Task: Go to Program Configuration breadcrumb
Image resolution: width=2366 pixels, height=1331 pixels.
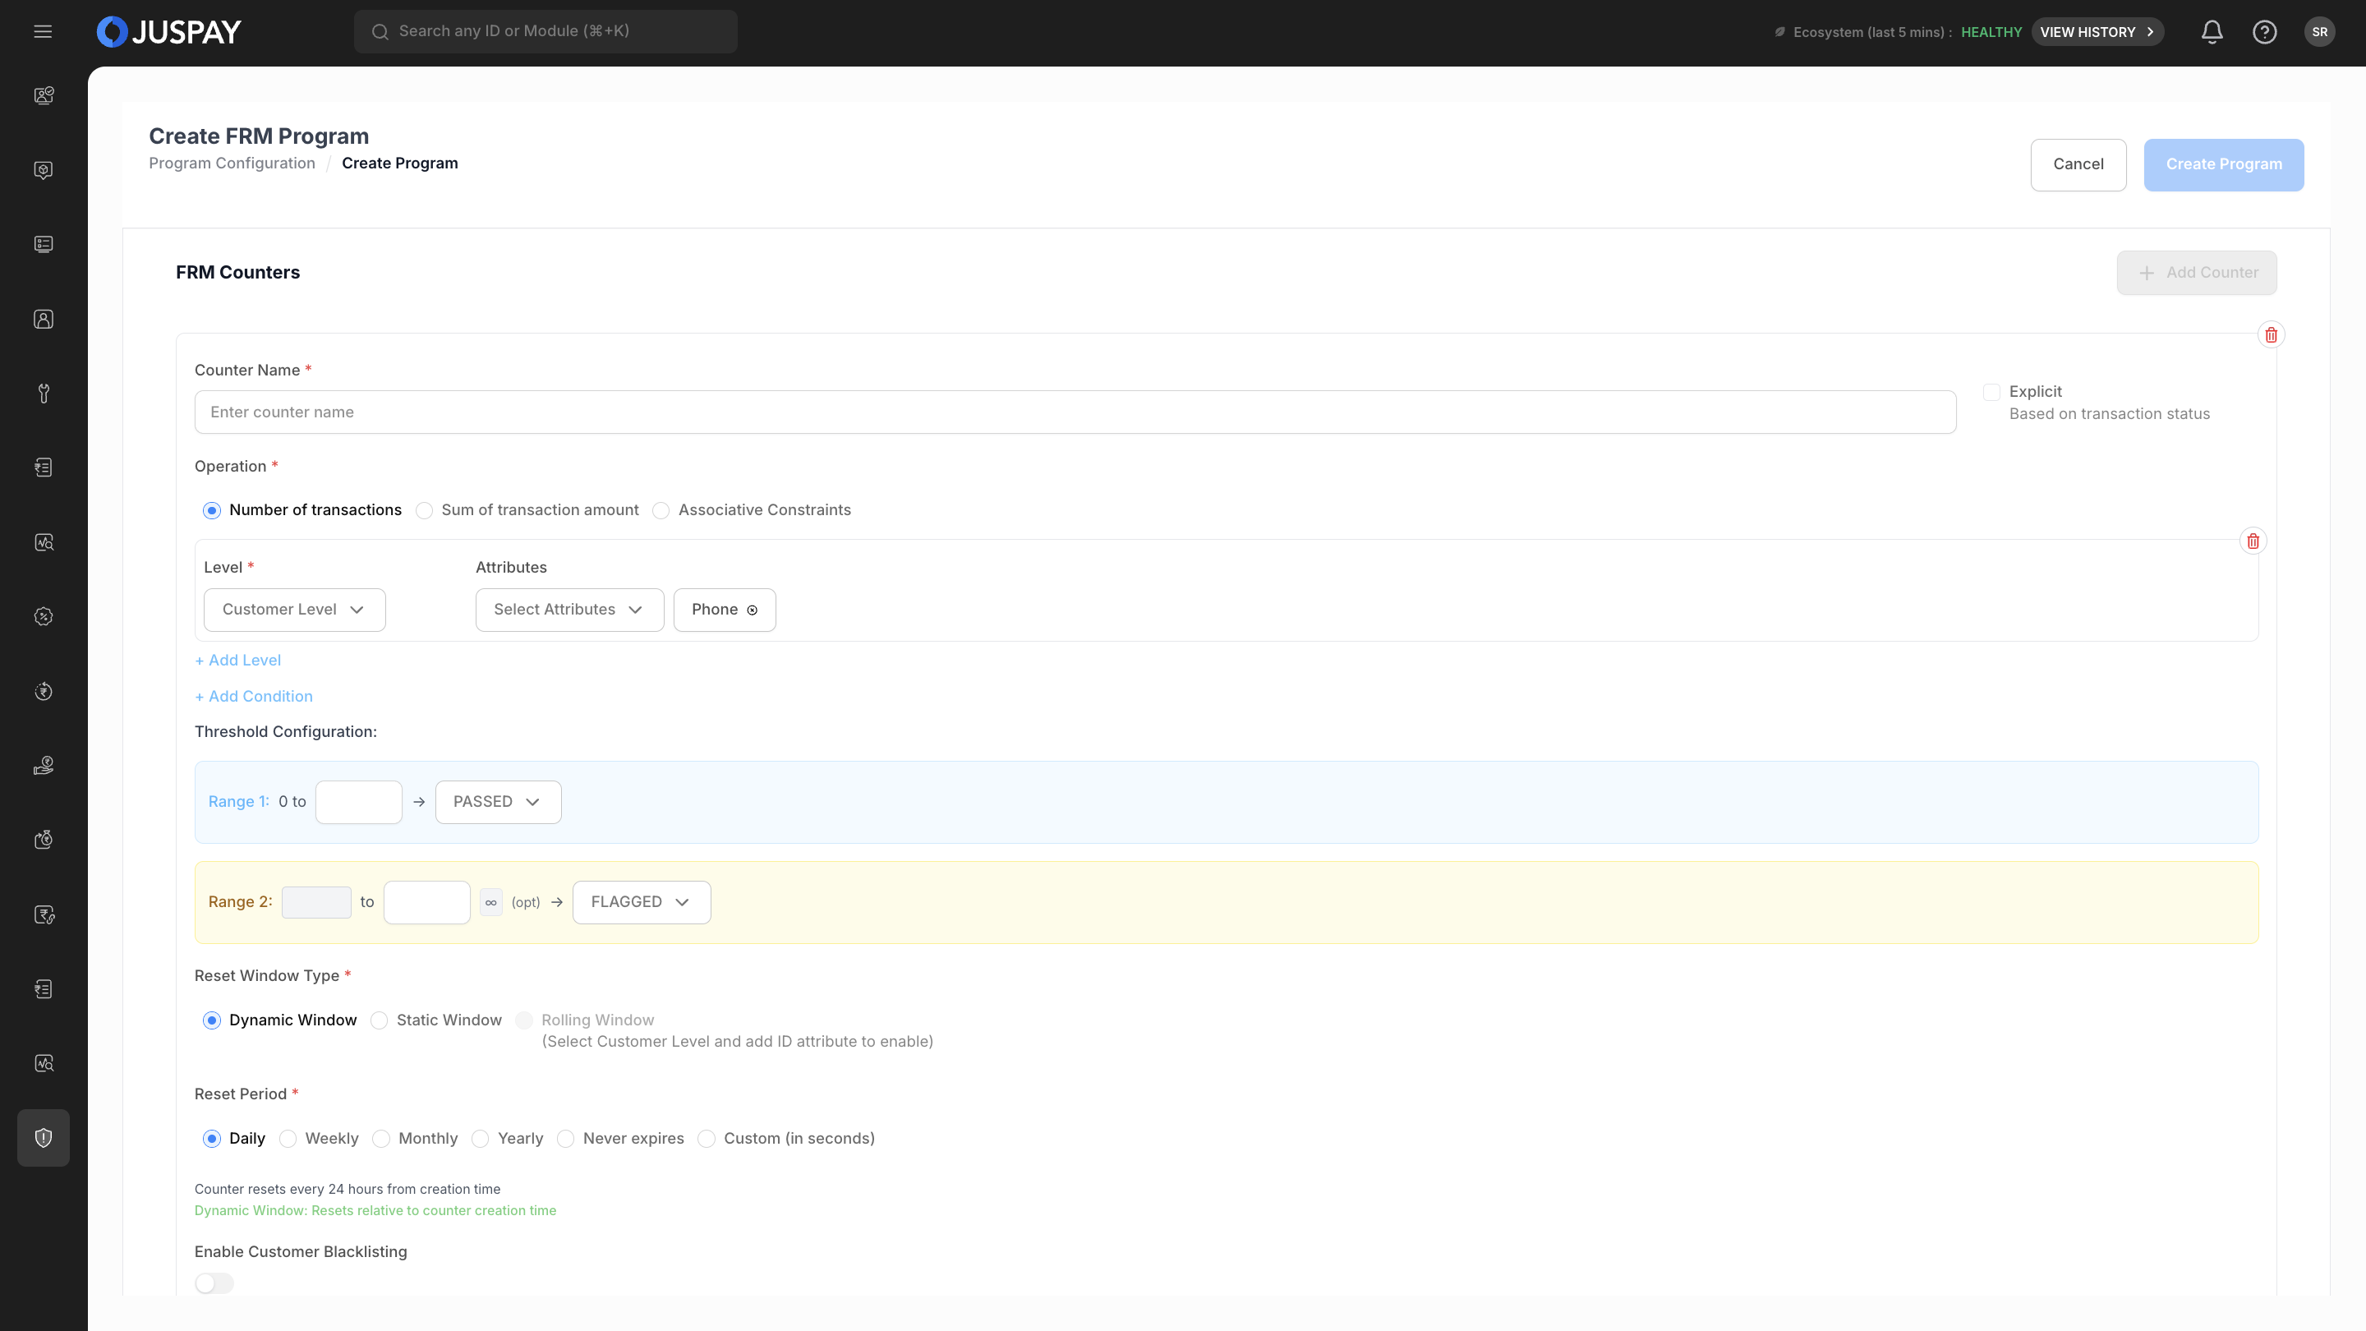Action: [232, 163]
